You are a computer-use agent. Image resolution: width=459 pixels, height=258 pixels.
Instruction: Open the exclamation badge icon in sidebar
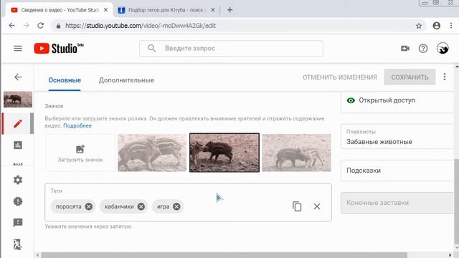coord(18,201)
